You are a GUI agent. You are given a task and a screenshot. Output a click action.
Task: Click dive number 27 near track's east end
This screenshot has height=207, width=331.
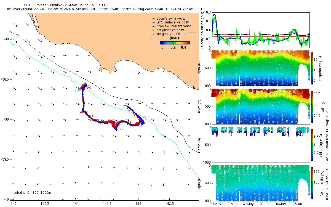pyautogui.click(x=145, y=117)
